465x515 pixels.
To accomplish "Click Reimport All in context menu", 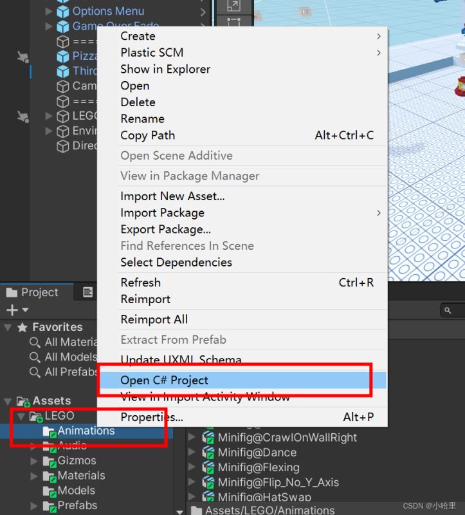I will [154, 319].
